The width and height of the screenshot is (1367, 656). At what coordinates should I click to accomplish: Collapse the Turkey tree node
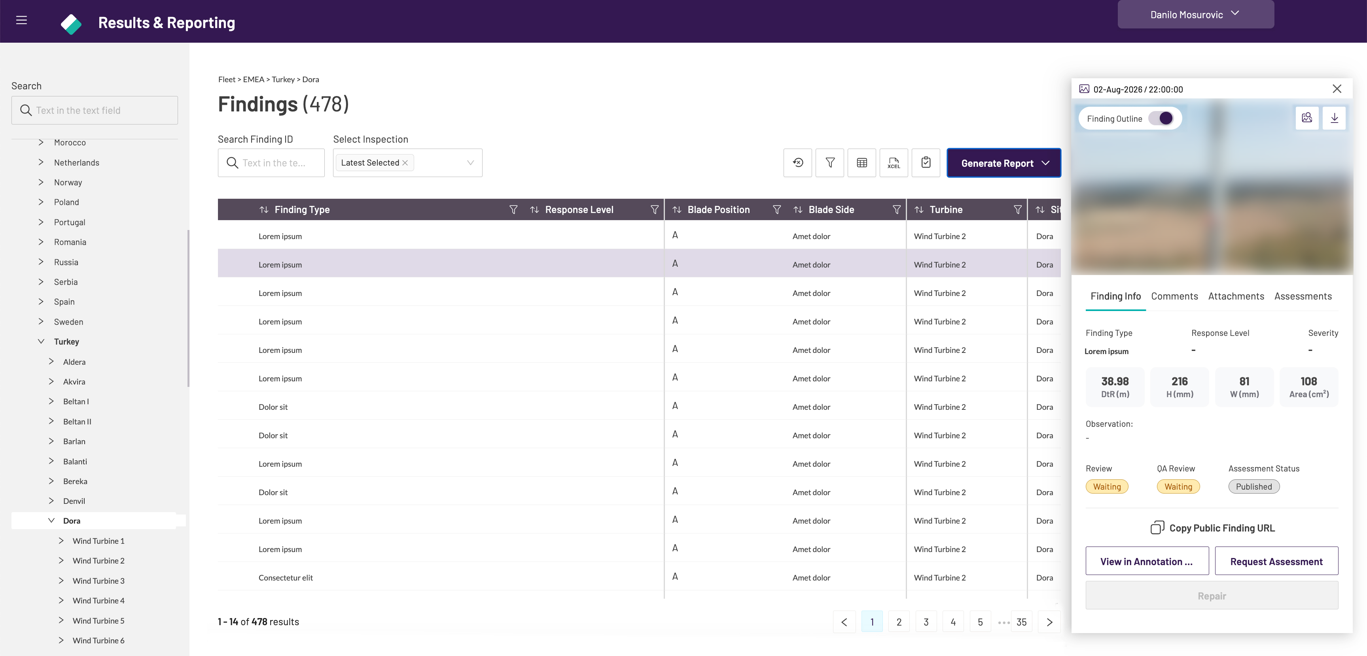click(41, 341)
